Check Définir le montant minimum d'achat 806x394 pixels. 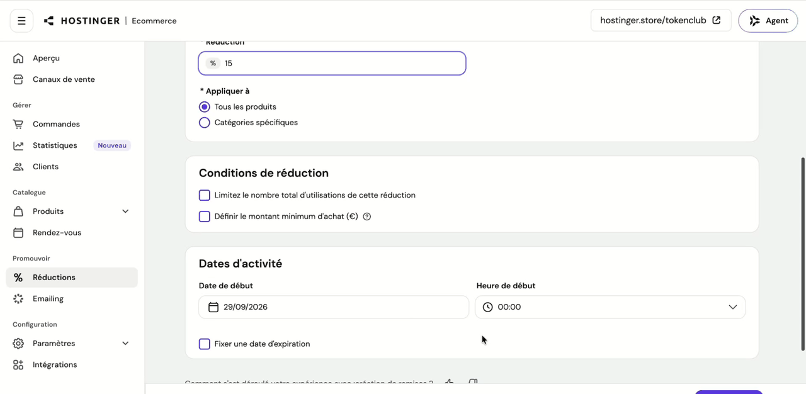pos(204,217)
